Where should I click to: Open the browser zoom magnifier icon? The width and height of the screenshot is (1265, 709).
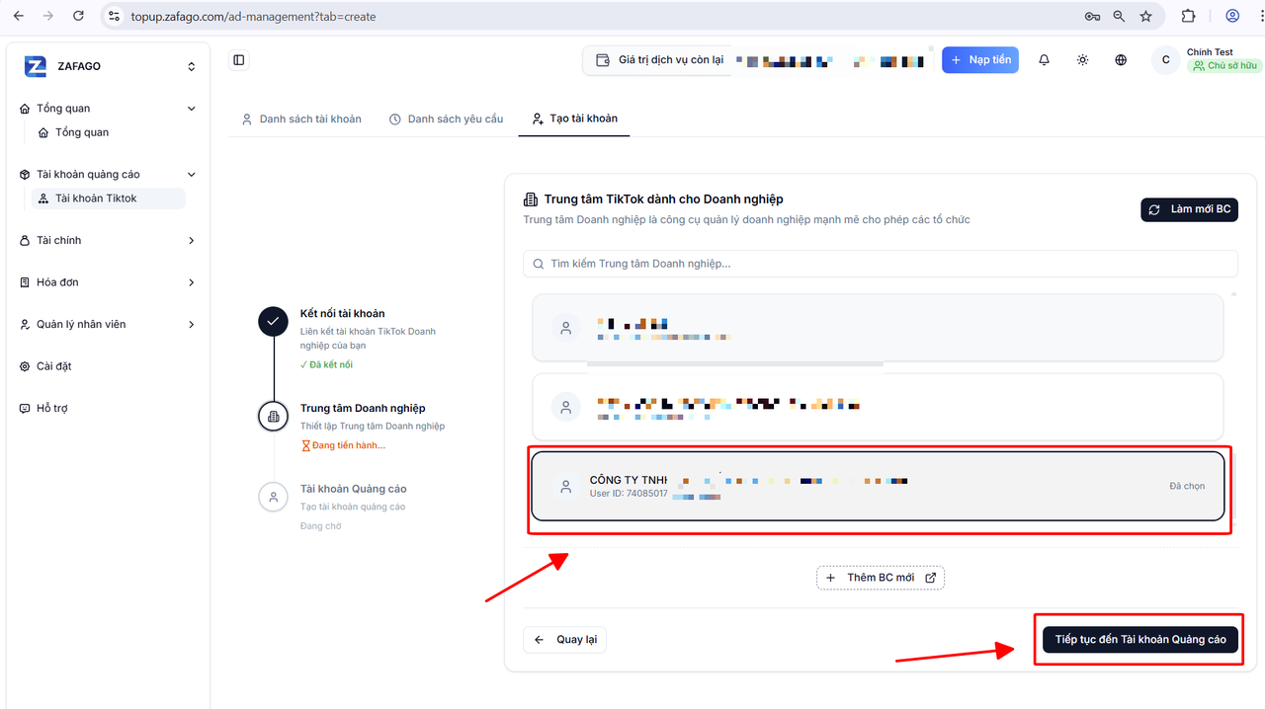[x=1119, y=16]
